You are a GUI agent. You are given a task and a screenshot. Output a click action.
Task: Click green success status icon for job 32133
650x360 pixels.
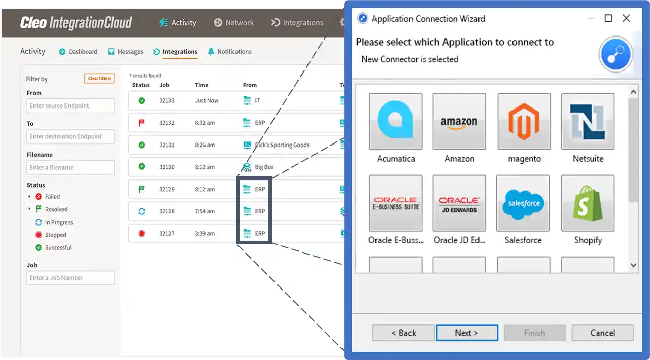click(142, 100)
